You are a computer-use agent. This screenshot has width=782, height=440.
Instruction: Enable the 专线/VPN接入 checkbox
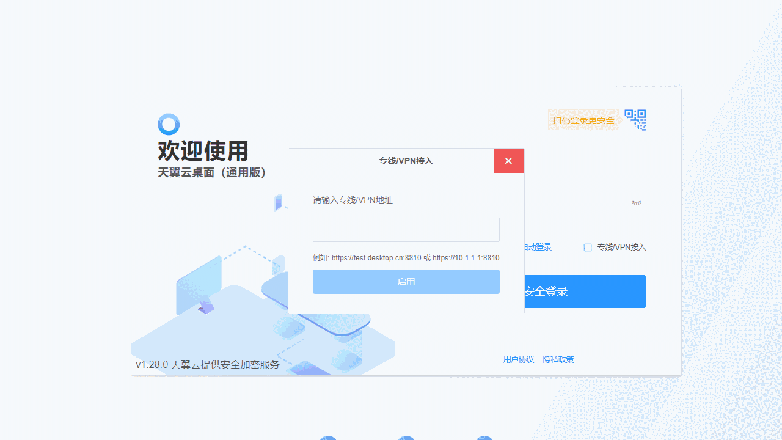coord(587,247)
